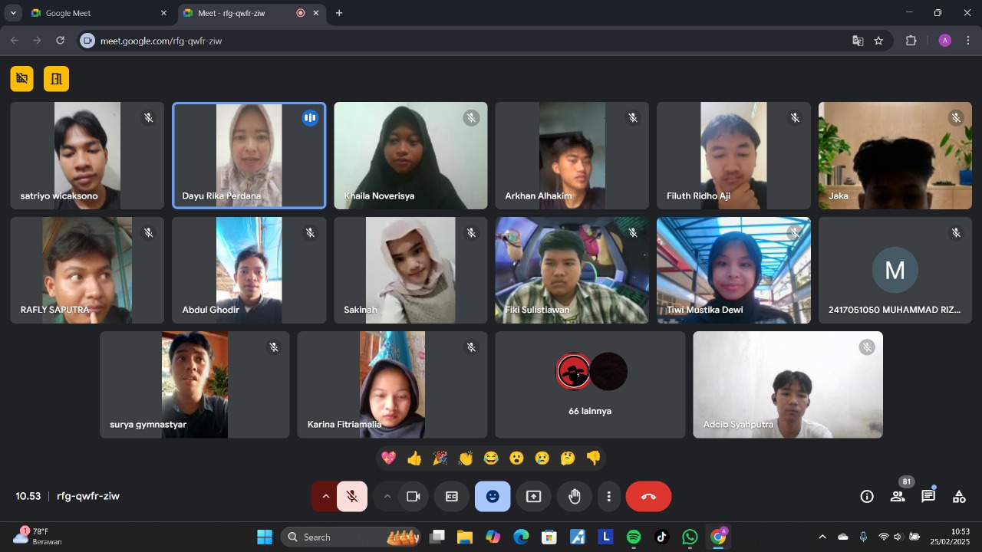Send the thumbs up emoji reaction
This screenshot has width=982, height=552.
[x=414, y=458]
